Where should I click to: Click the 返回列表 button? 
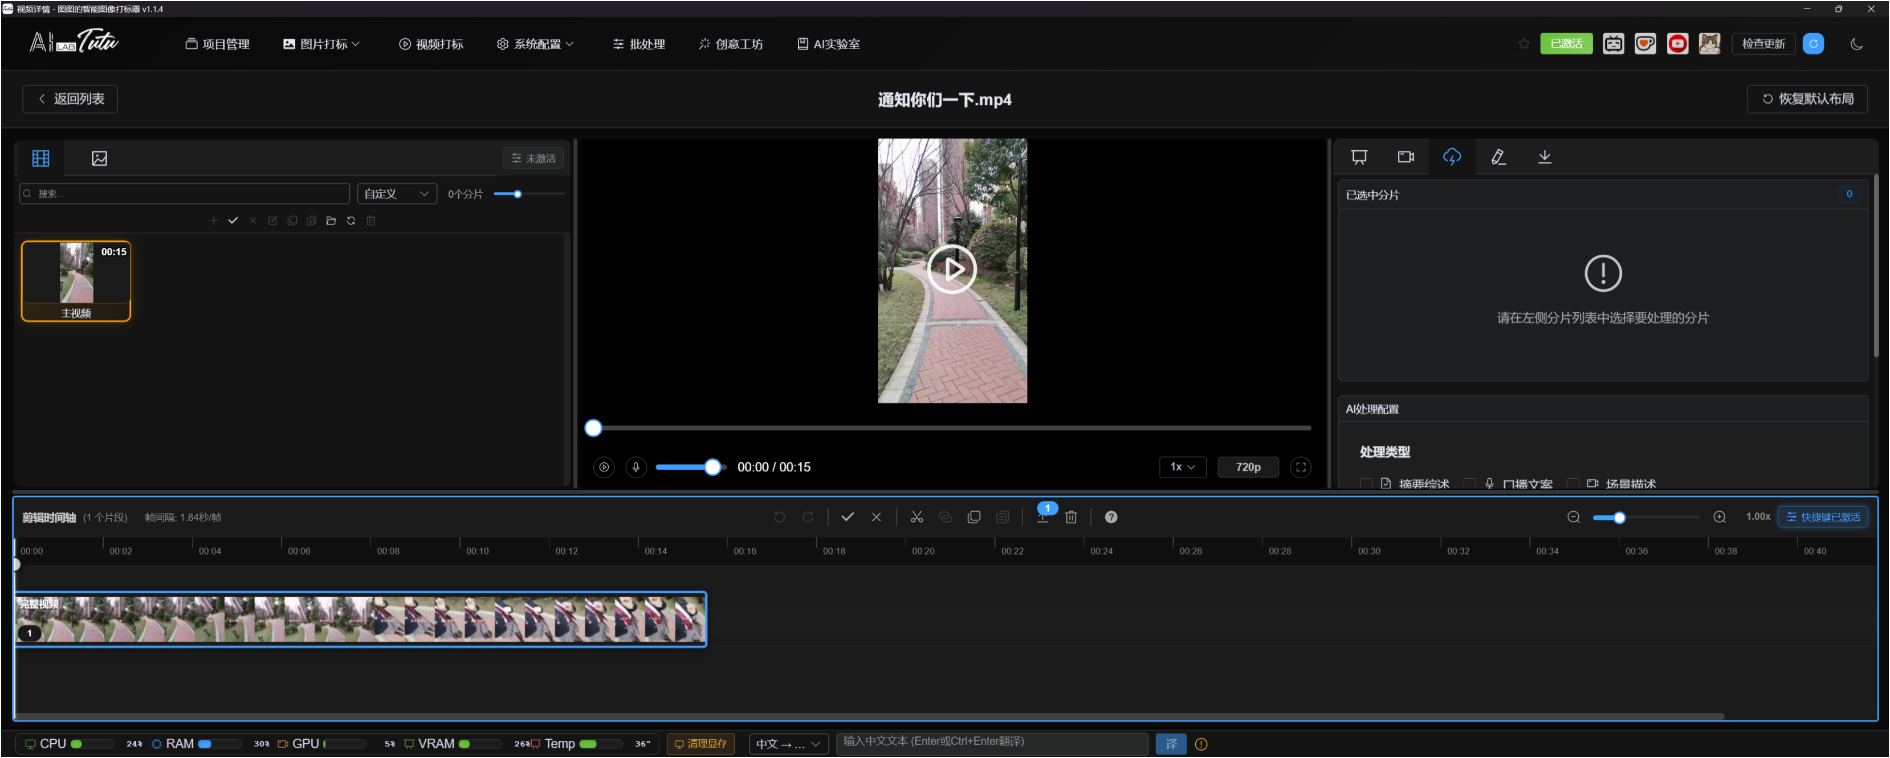pos(71,99)
